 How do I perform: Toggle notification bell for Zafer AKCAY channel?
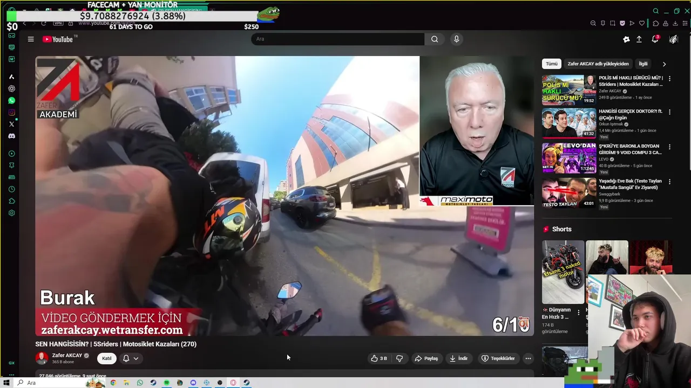[126, 358]
